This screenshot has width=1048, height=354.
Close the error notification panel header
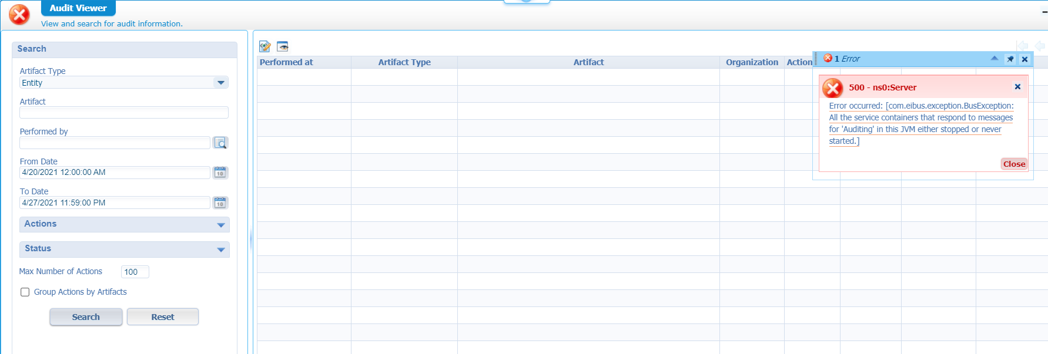coord(1024,59)
